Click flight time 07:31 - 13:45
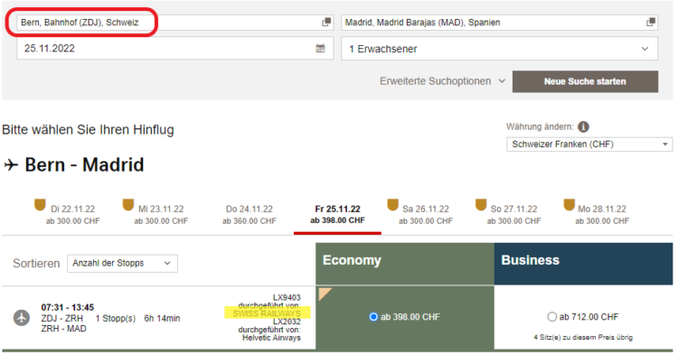This screenshot has width=678, height=355. point(68,307)
